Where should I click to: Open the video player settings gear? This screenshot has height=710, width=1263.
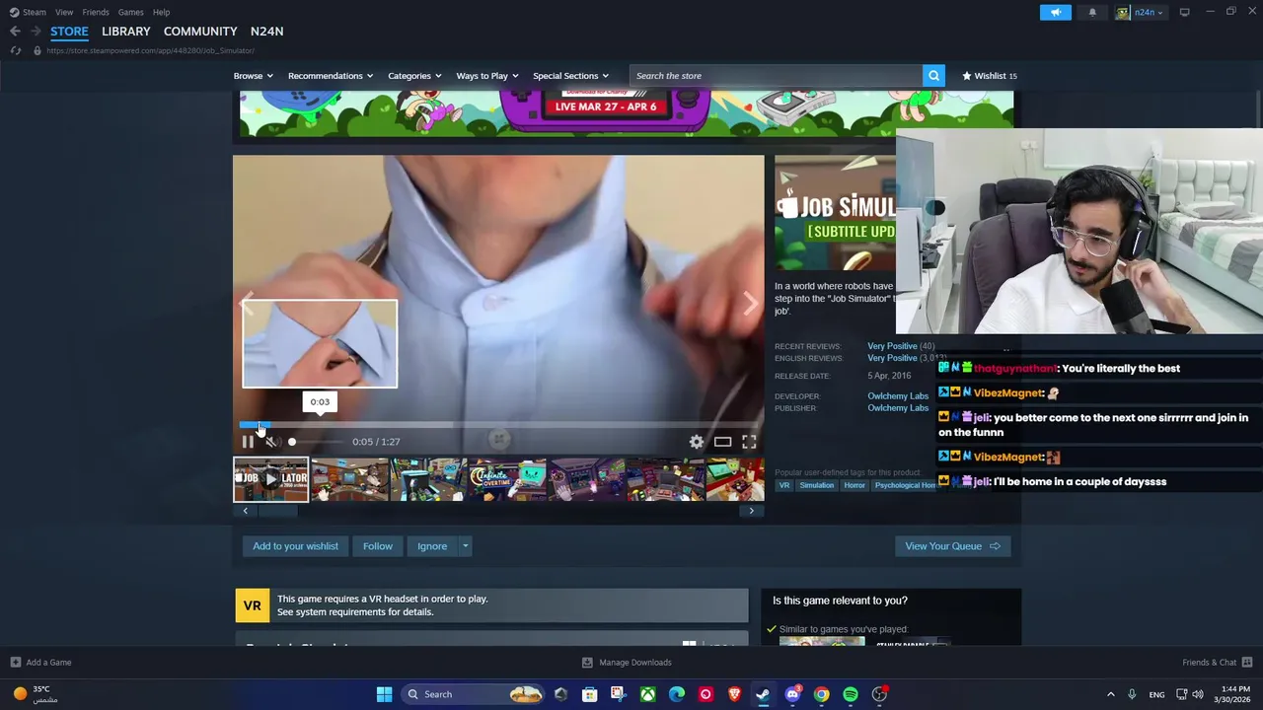point(697,442)
